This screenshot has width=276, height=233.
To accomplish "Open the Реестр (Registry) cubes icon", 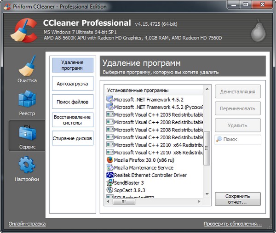I will pos(27,100).
